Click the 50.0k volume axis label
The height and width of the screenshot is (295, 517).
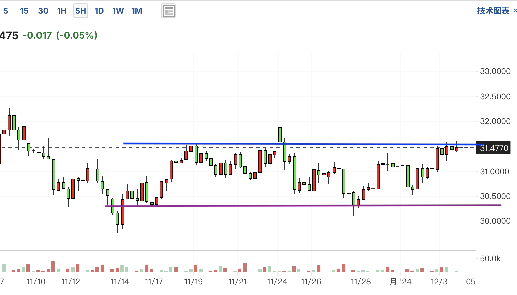pos(490,259)
